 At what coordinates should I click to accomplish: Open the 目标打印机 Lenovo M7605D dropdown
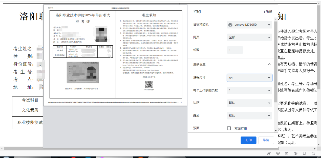point(249,25)
